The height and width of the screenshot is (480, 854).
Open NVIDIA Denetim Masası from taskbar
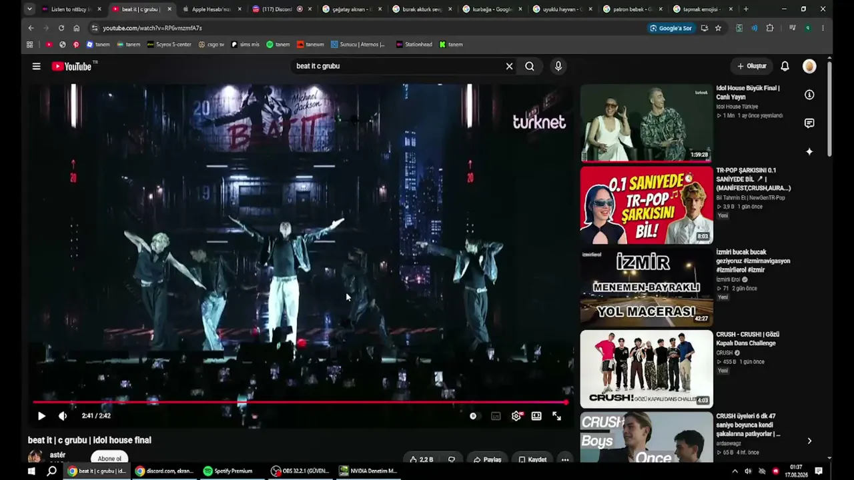pyautogui.click(x=368, y=471)
